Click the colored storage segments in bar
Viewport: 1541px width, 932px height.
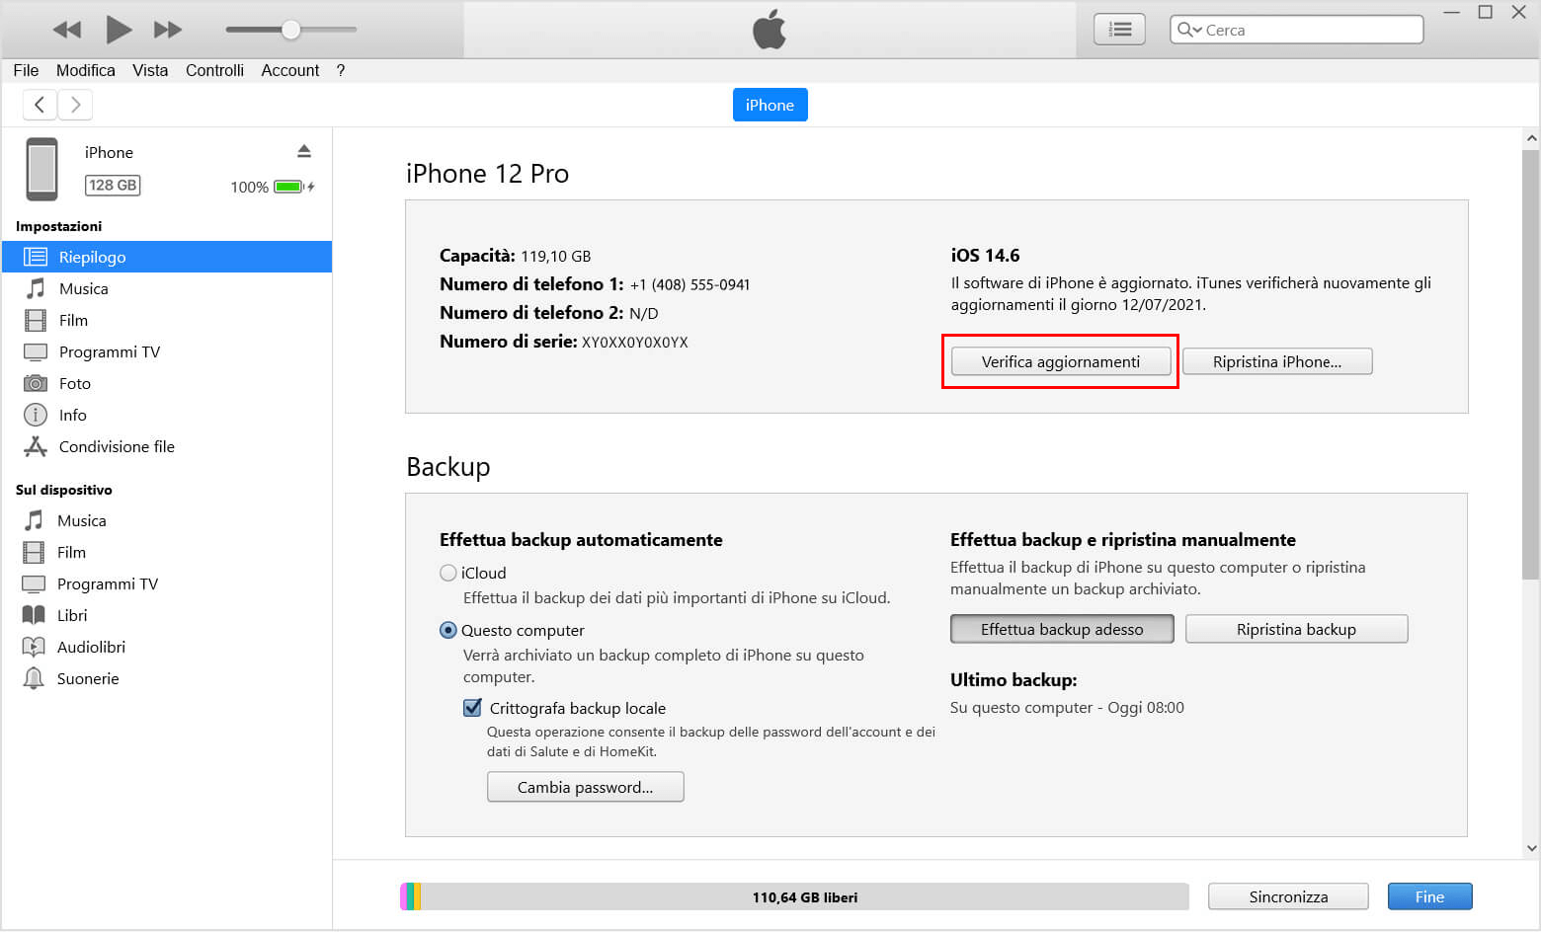coord(411,896)
